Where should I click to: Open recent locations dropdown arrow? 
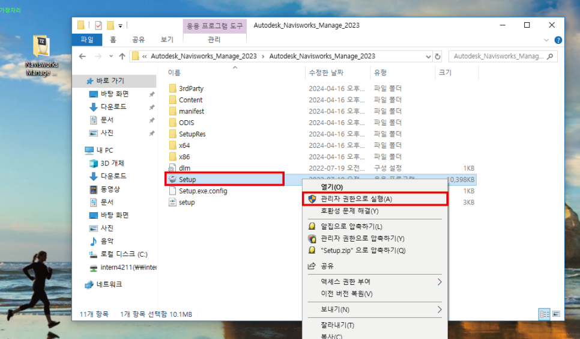[x=111, y=56]
